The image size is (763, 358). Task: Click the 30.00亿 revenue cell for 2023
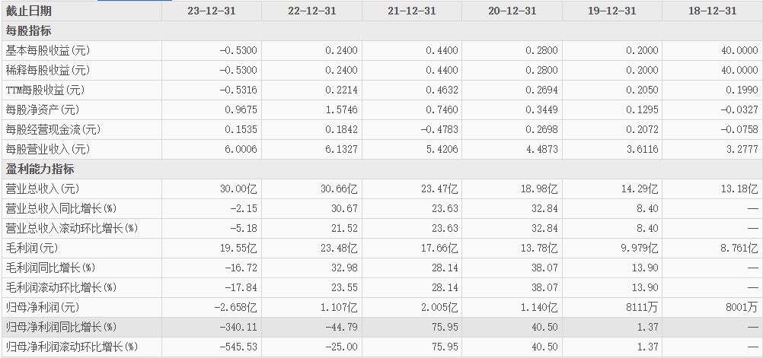coord(238,189)
